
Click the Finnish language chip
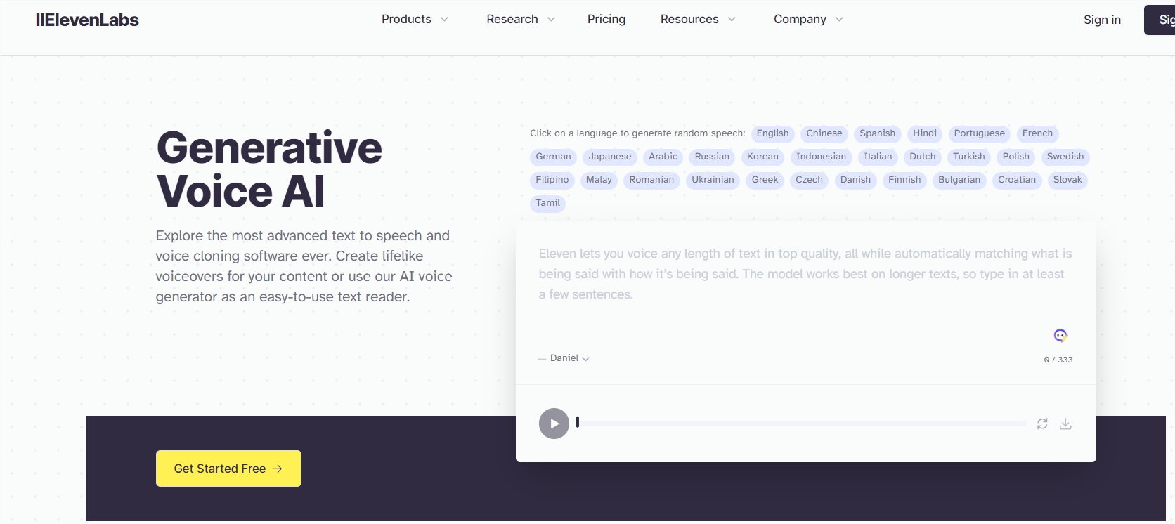tap(904, 180)
